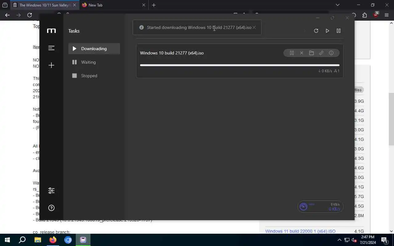The width and height of the screenshot is (394, 246).
Task: Open the task list sidebar icon
Action: click(51, 48)
